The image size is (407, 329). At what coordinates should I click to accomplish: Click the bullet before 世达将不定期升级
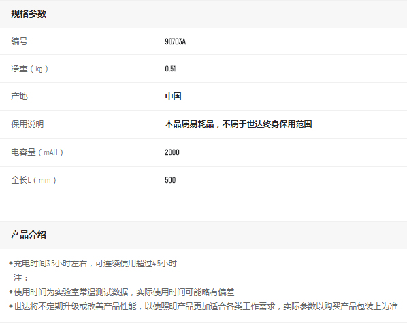11,306
